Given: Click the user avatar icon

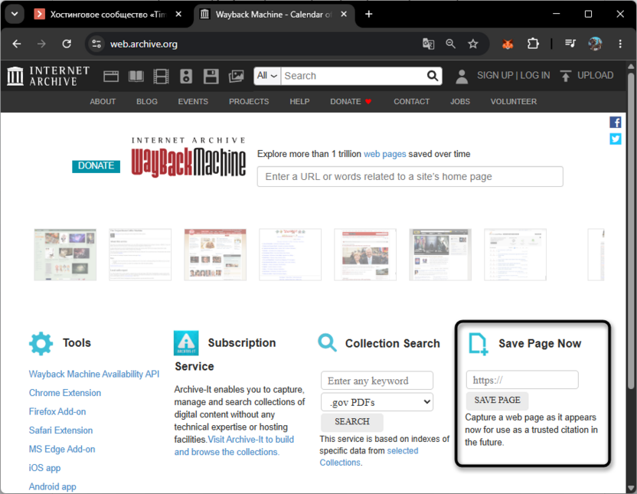Looking at the screenshot, I should 462,76.
